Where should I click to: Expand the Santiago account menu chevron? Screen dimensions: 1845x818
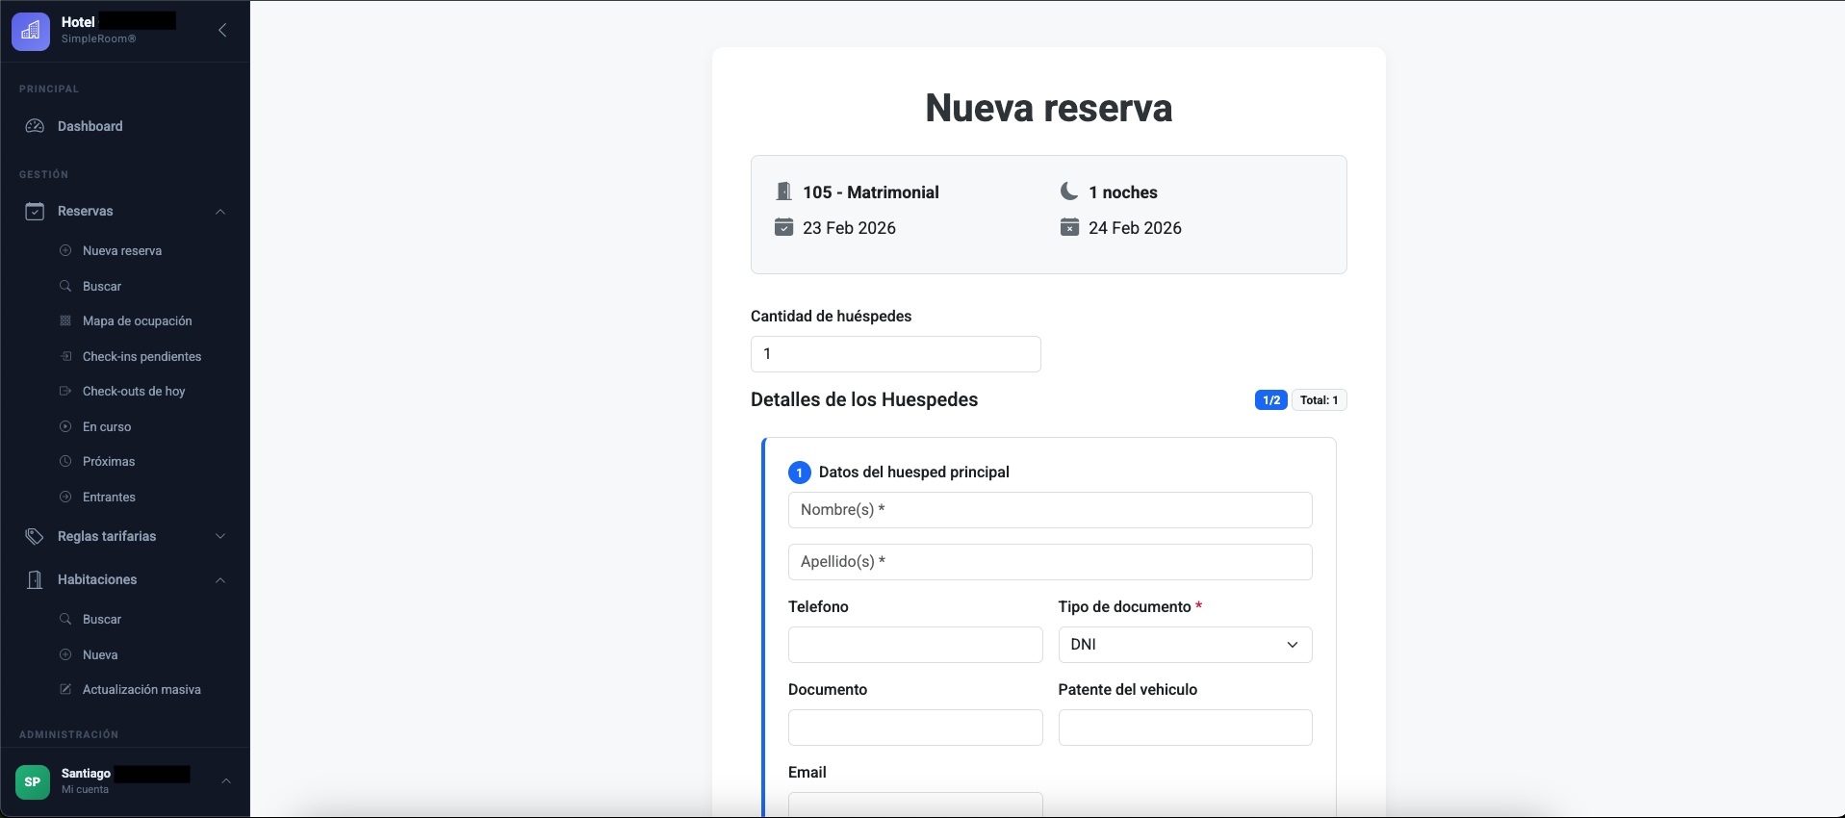(x=226, y=781)
